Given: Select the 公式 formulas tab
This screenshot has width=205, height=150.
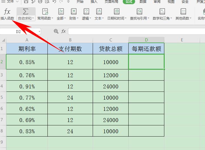Looking at the screenshot, I should [129, 2].
